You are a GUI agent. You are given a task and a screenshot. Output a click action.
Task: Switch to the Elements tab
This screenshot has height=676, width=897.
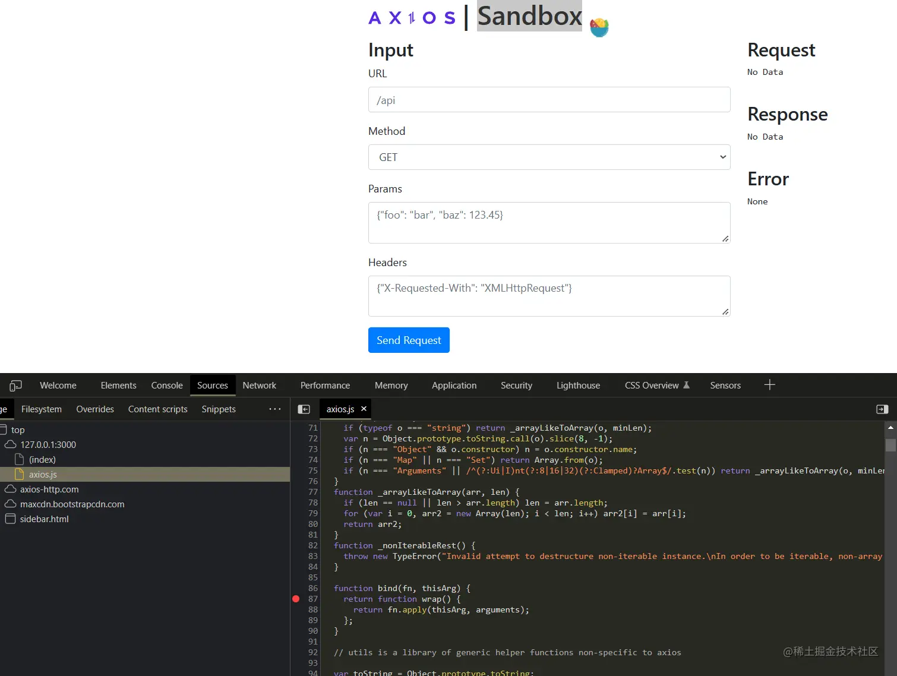(119, 385)
